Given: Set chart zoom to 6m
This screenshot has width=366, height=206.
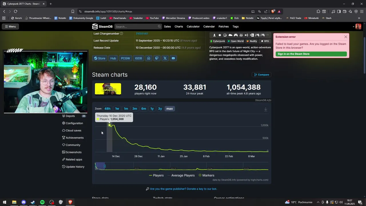Looking at the screenshot, I should pos(144,109).
